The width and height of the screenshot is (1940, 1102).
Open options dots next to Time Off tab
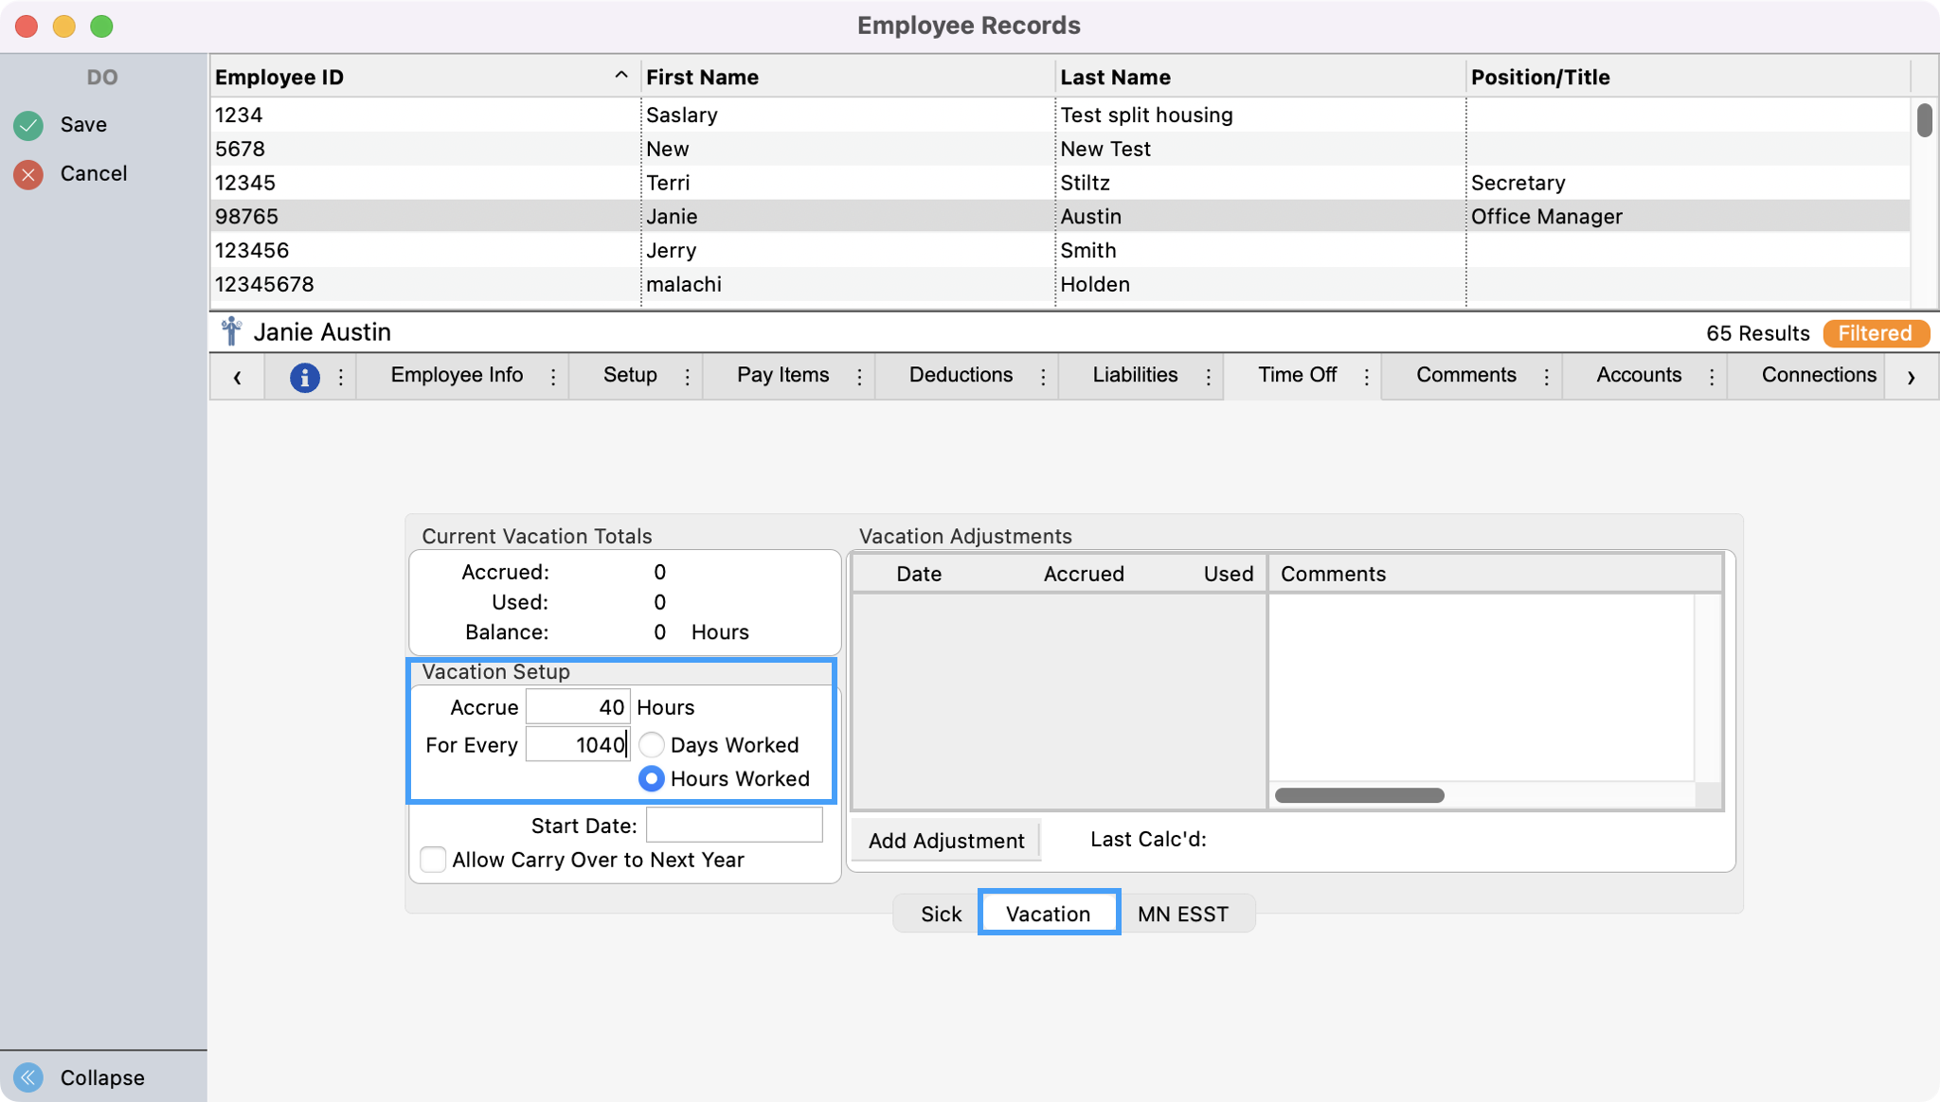pos(1367,377)
